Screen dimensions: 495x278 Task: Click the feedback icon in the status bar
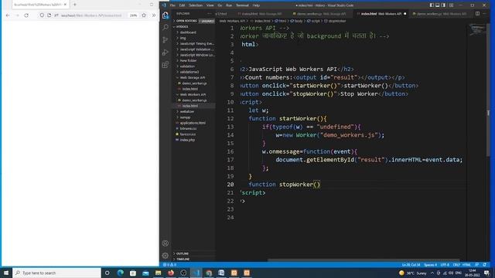[x=476, y=265]
